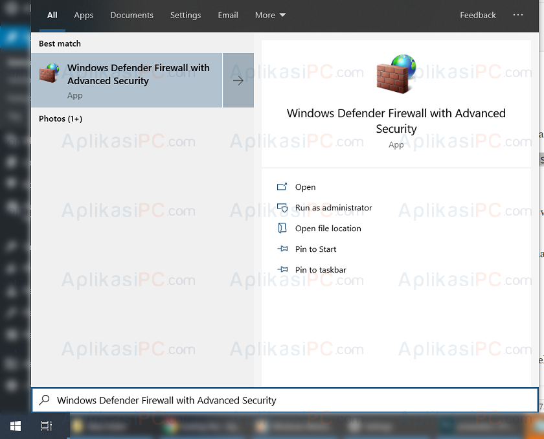Click the preview pane app title
544x439 pixels.
click(396, 120)
